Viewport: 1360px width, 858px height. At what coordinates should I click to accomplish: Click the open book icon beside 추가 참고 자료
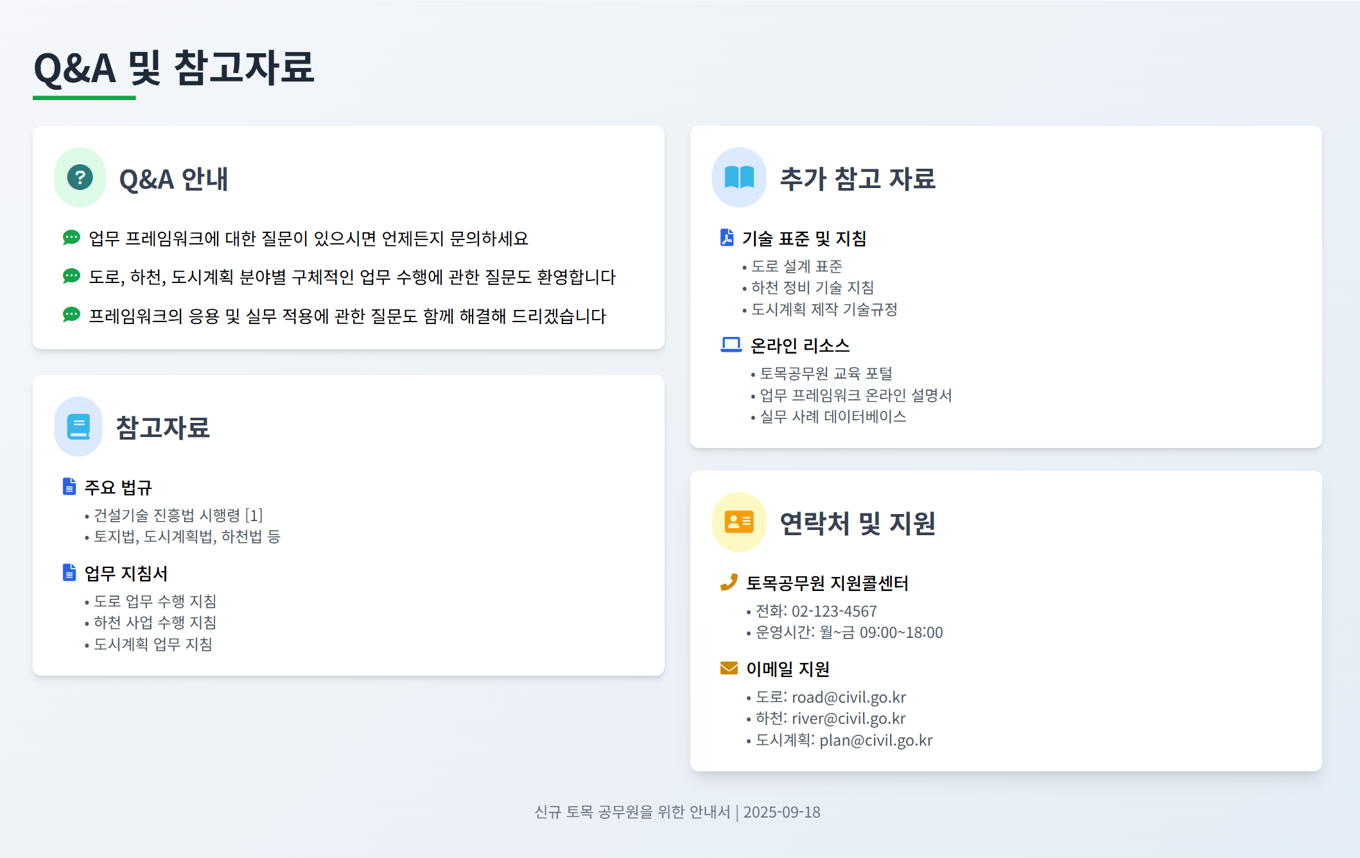coord(739,178)
